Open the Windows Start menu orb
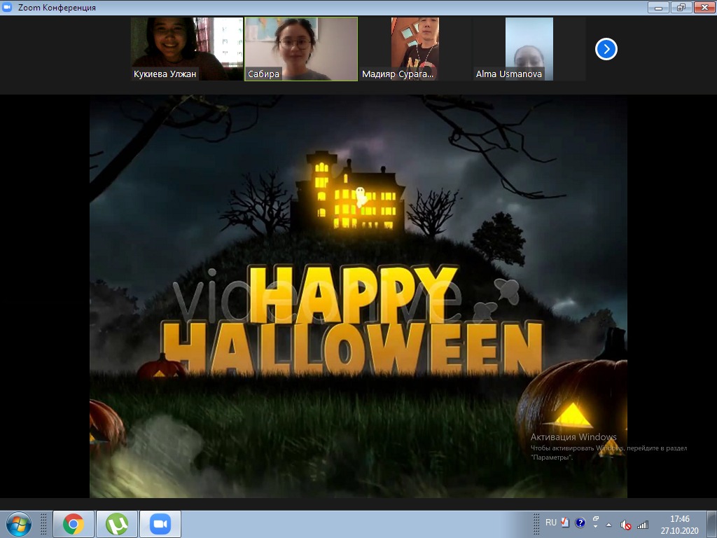The height and width of the screenshot is (538, 717). pos(18,524)
